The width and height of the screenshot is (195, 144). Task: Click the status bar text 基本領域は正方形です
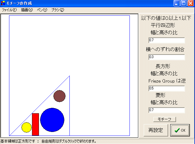tap(18, 141)
